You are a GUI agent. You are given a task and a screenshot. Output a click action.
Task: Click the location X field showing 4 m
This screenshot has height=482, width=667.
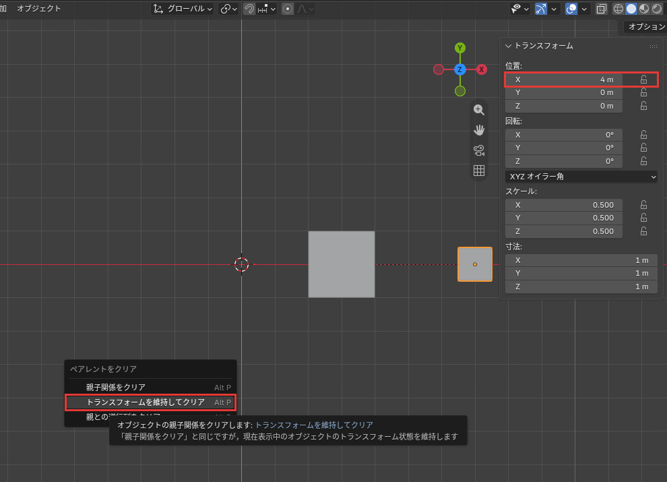(564, 80)
